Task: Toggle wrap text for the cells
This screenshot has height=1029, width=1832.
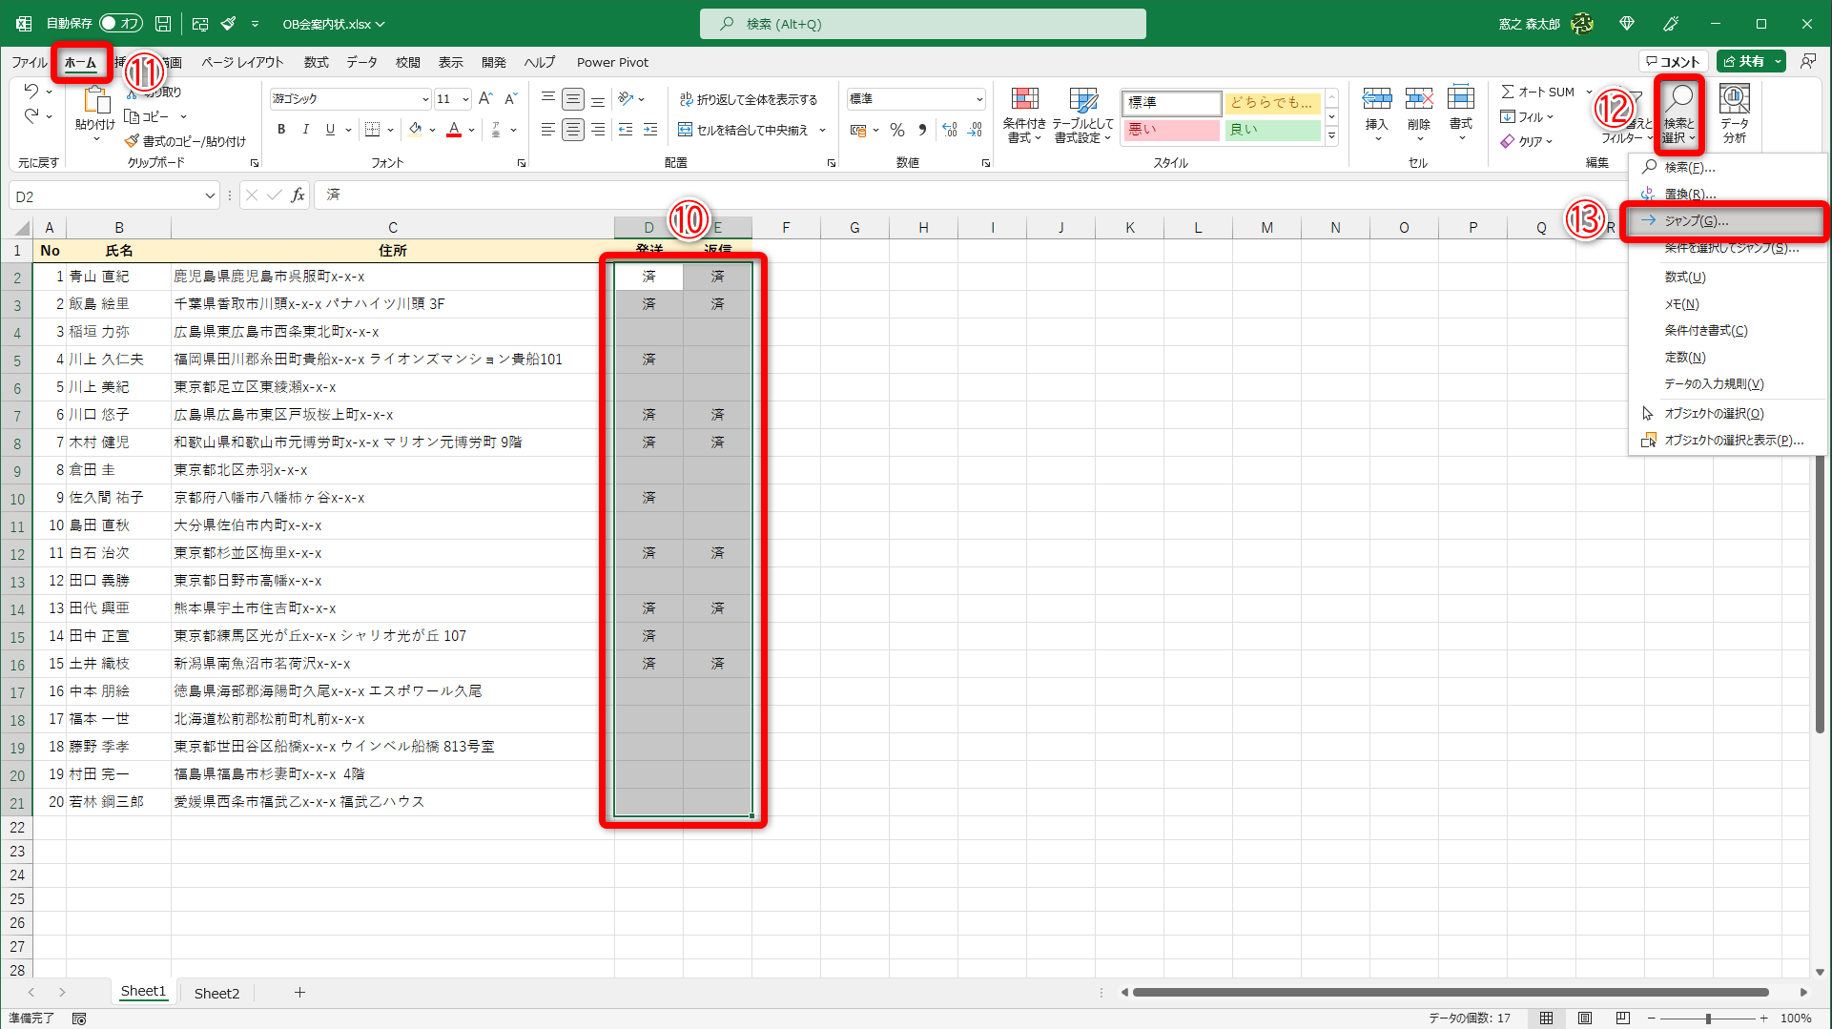Action: (x=748, y=99)
